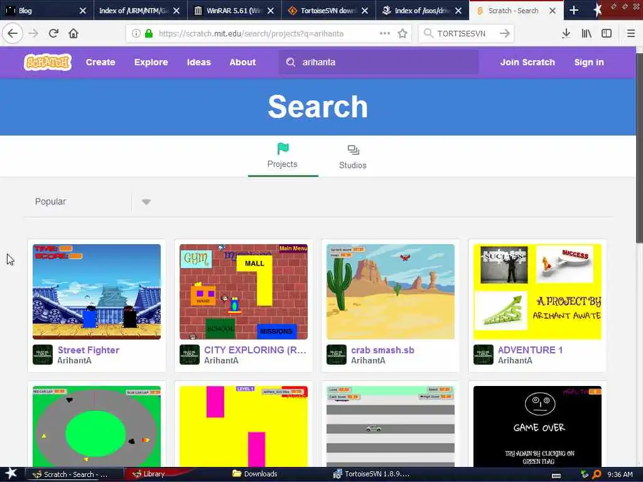643x482 pixels.
Task: Select the Studios search tab
Action: point(353,156)
